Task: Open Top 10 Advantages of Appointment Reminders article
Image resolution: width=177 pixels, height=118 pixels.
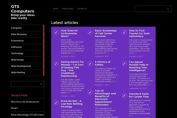Action: click(105, 98)
